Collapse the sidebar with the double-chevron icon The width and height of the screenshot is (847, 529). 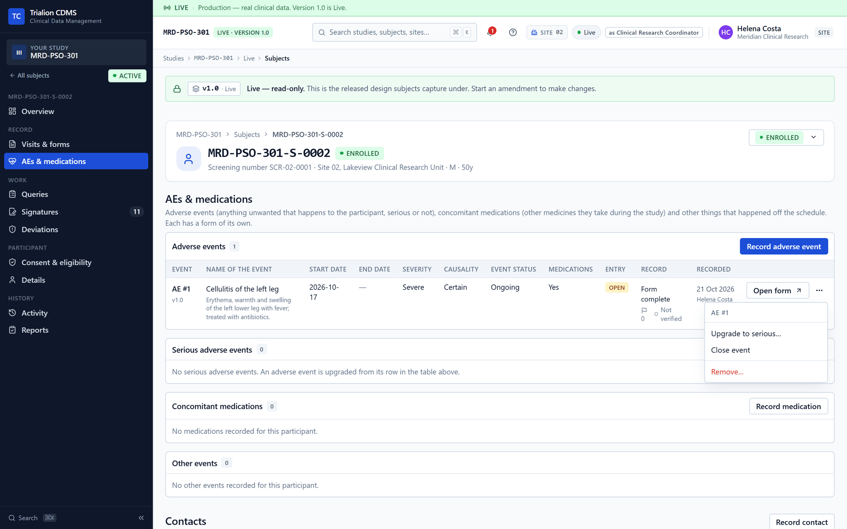[x=141, y=518]
